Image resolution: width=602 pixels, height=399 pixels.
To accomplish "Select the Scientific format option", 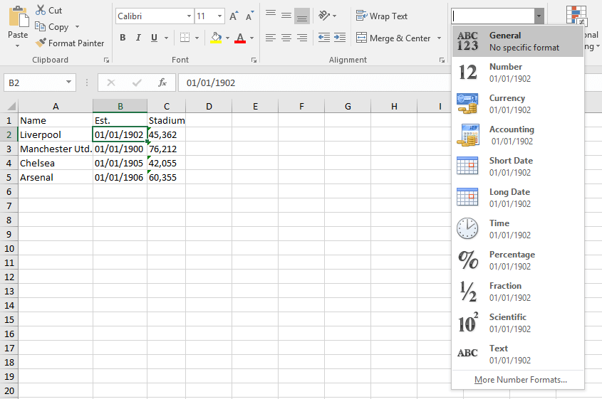I will tap(518, 323).
